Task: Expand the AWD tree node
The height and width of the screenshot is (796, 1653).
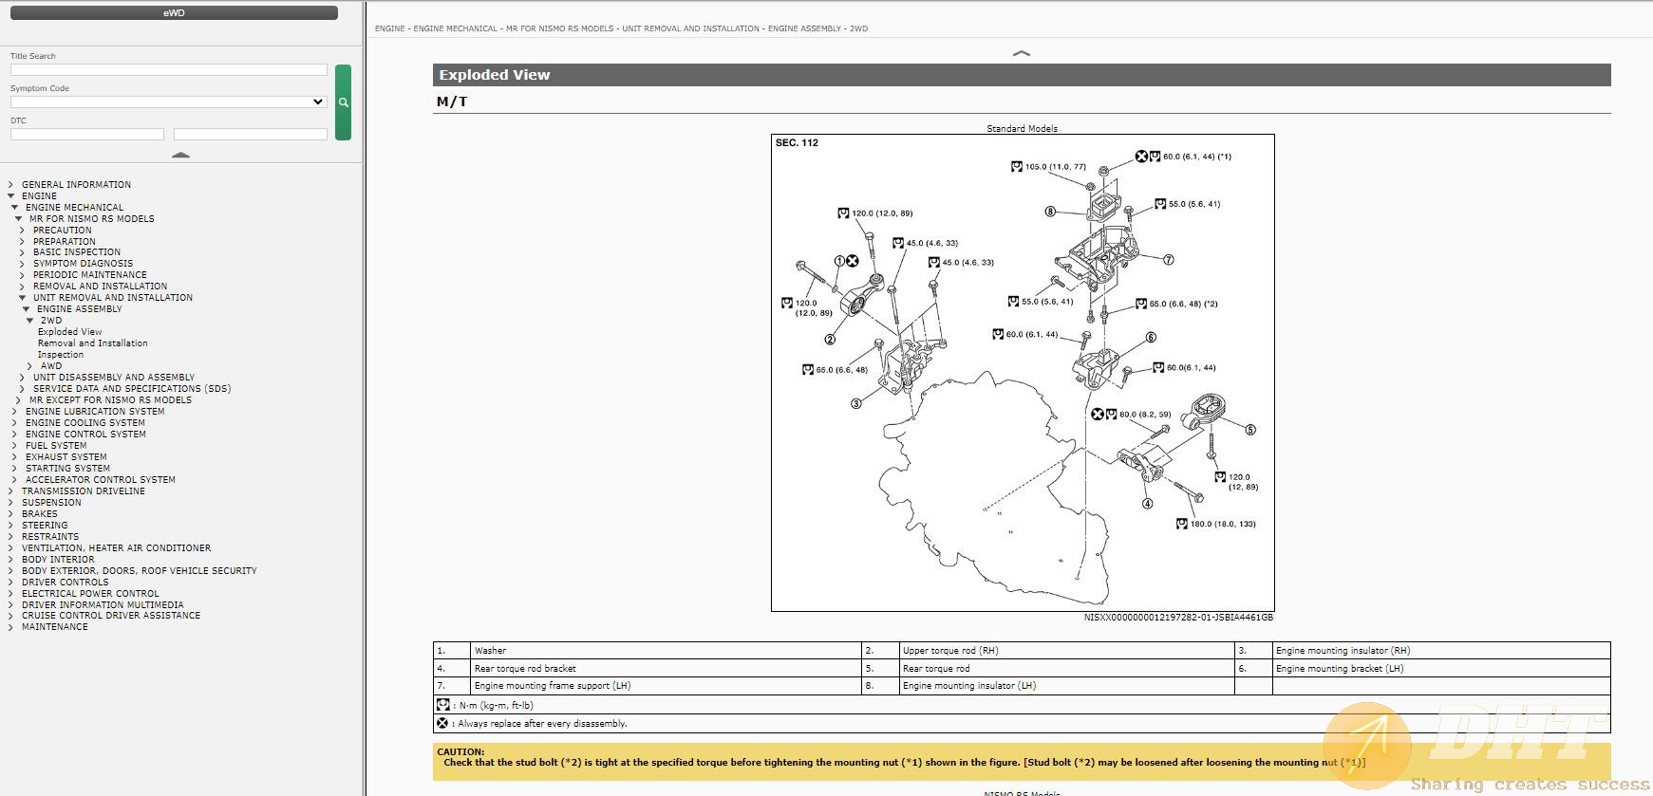Action: tap(29, 366)
